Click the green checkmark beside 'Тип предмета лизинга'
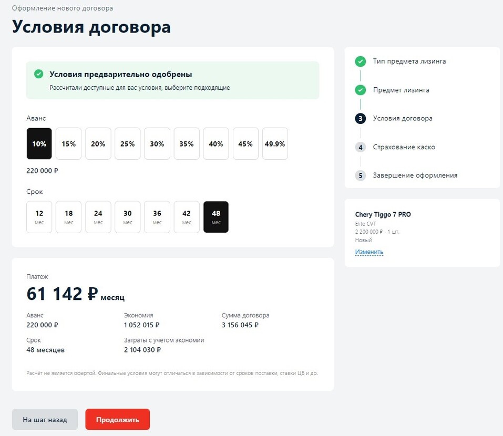This screenshot has width=503, height=436. 360,61
